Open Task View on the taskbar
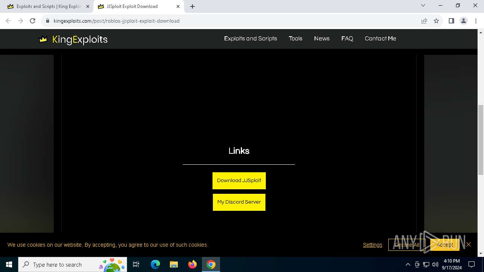Viewport: 484px width, 272px height. point(136,264)
